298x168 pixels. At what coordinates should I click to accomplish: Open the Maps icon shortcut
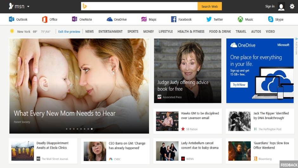pos(144,19)
